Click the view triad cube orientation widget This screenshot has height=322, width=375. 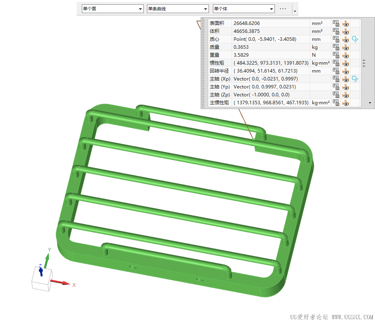pyautogui.click(x=42, y=279)
